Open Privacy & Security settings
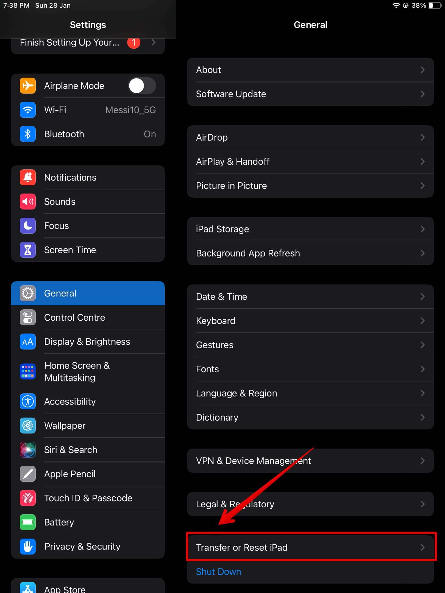The width and height of the screenshot is (445, 593). (x=88, y=546)
